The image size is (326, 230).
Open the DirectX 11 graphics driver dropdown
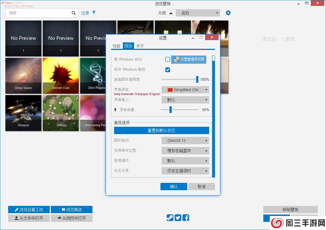[185, 141]
